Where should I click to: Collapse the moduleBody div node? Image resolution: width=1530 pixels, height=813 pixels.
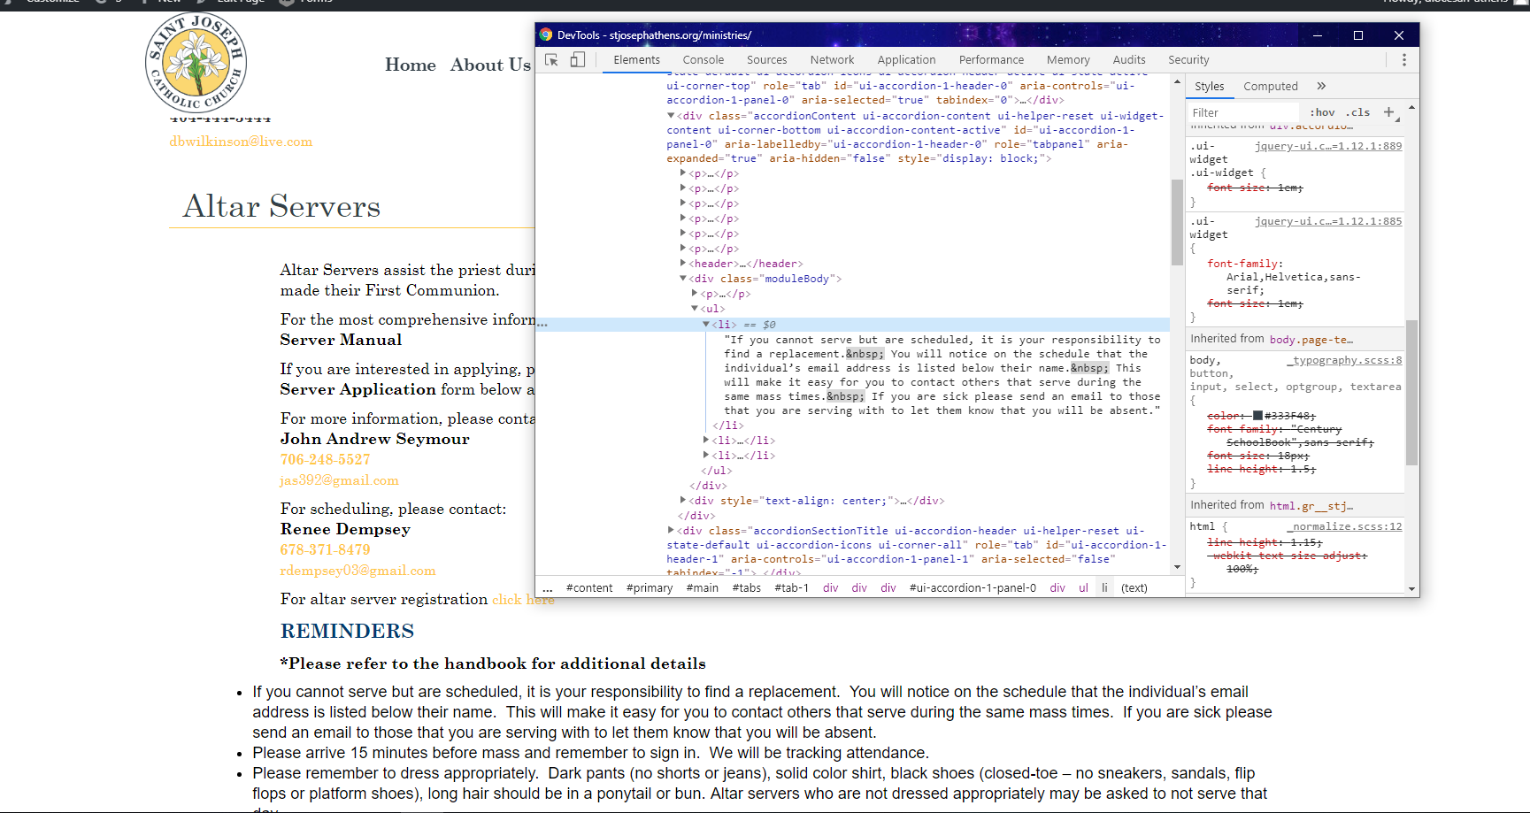pos(683,279)
